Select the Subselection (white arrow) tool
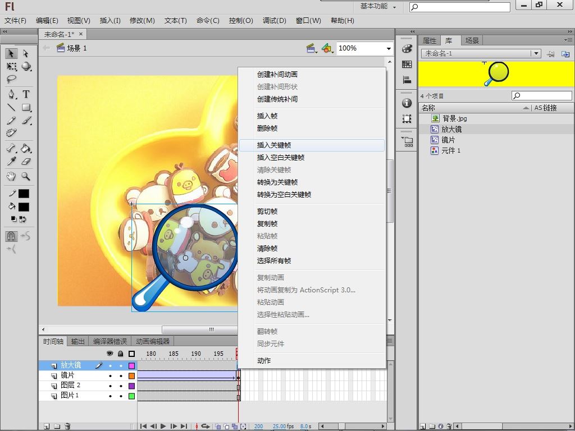Image resolution: width=575 pixels, height=431 pixels. pos(26,53)
